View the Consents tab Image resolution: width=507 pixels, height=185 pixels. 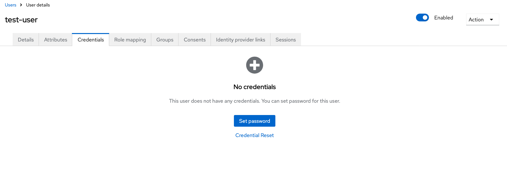(195, 40)
